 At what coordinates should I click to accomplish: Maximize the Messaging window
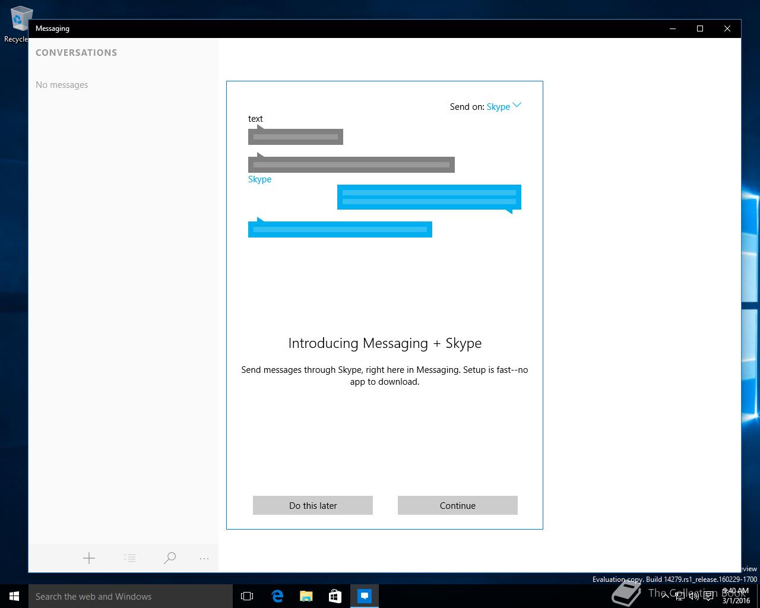tap(700, 28)
